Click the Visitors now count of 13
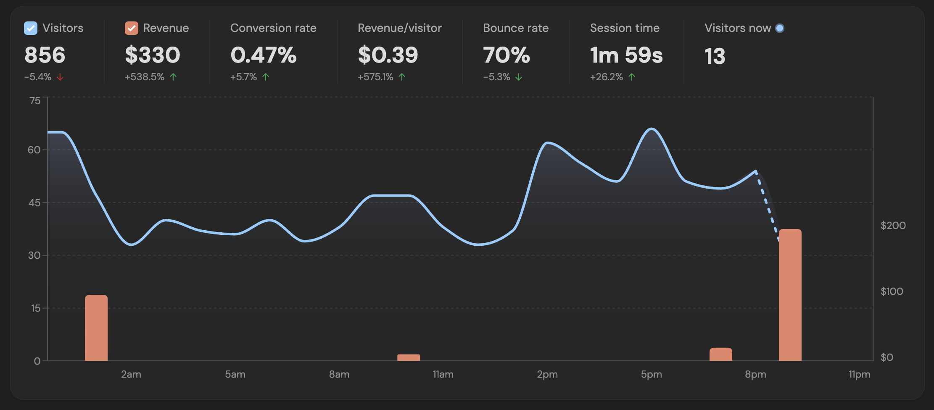The image size is (934, 410). click(x=715, y=56)
